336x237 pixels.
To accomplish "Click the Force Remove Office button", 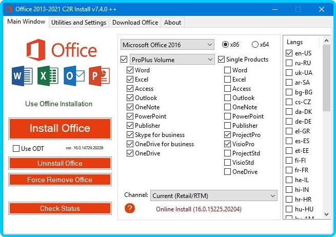I will click(60, 180).
